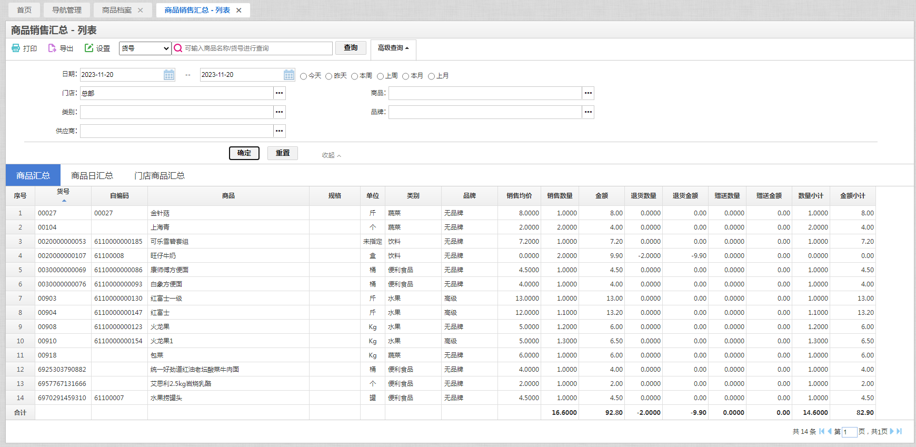This screenshot has width=916, height=447.
Task: Select row with product 白象方便面
Action: tap(441, 284)
